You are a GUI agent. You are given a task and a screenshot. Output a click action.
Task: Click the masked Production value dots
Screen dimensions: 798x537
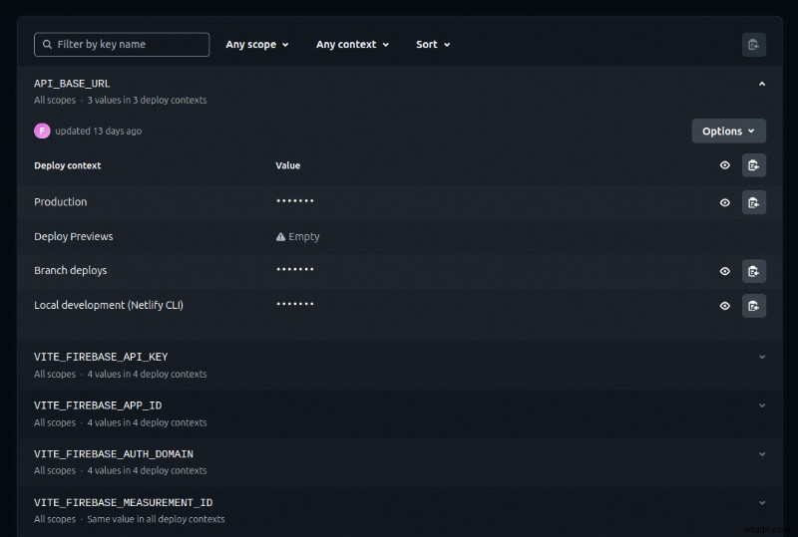295,201
